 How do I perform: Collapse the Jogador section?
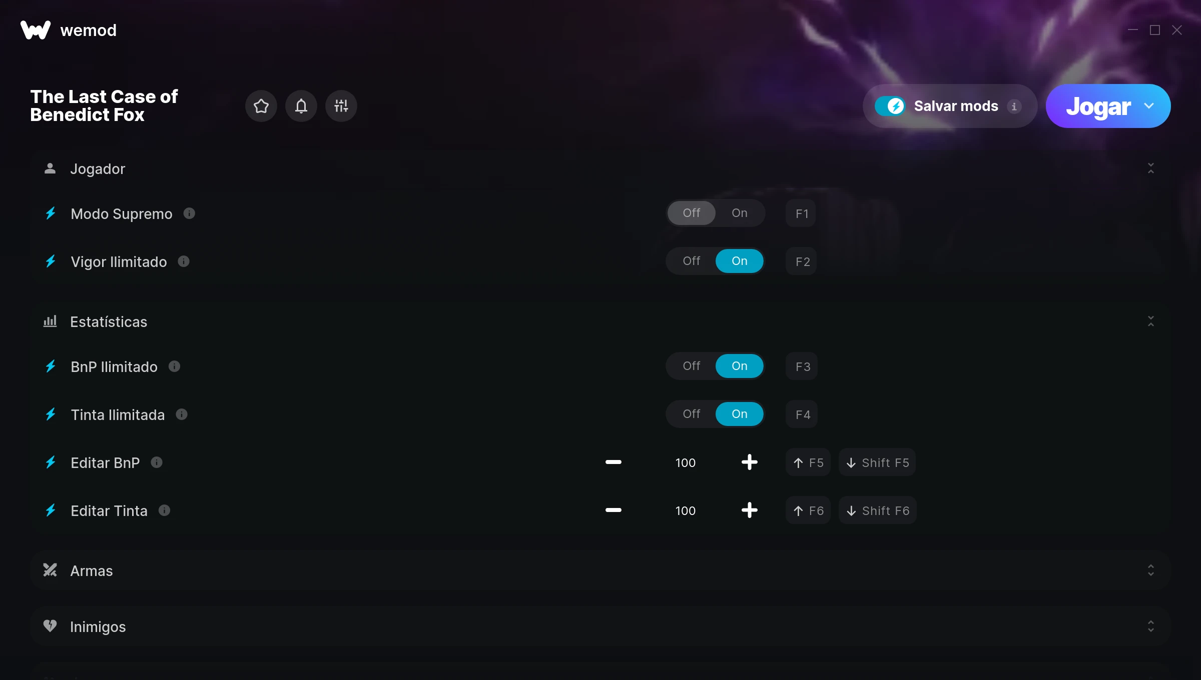[x=1150, y=168]
